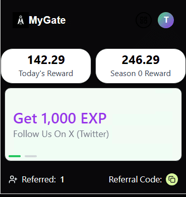Copy the referral code using copy icon
Image resolution: width=186 pixels, height=197 pixels.
[x=172, y=179]
